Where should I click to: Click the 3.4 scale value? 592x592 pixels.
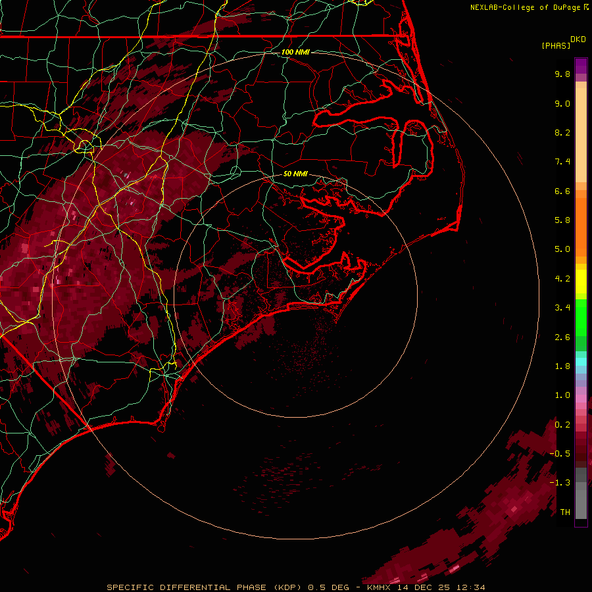tap(562, 308)
